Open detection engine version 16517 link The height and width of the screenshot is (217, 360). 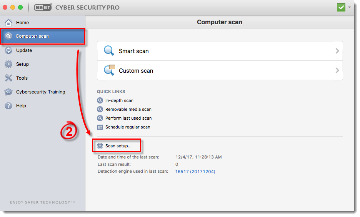[195, 172]
